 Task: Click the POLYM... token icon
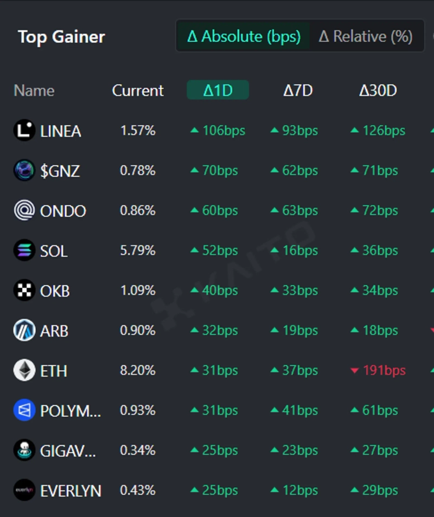24,411
